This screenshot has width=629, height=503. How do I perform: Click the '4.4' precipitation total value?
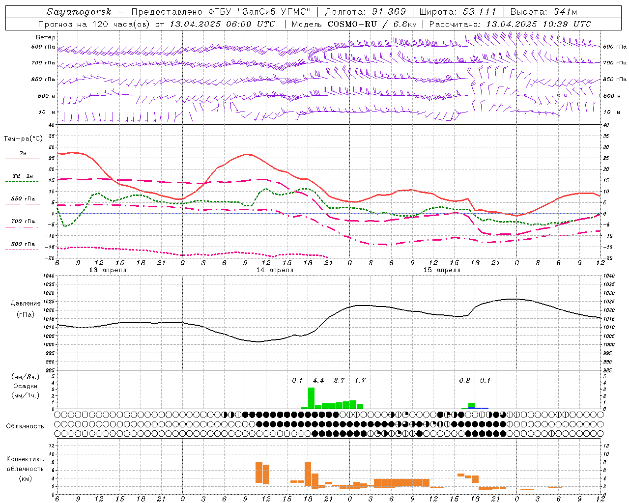coord(318,381)
